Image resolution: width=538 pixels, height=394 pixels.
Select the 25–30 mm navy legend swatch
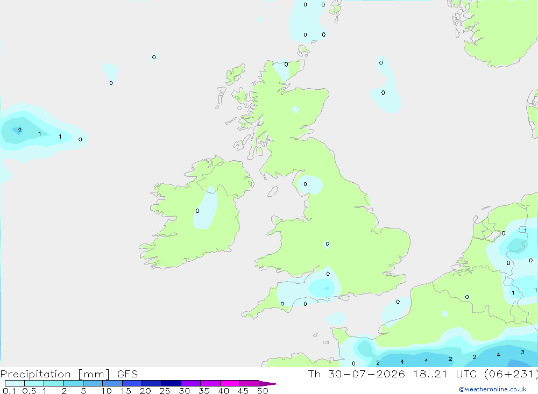tap(171, 383)
